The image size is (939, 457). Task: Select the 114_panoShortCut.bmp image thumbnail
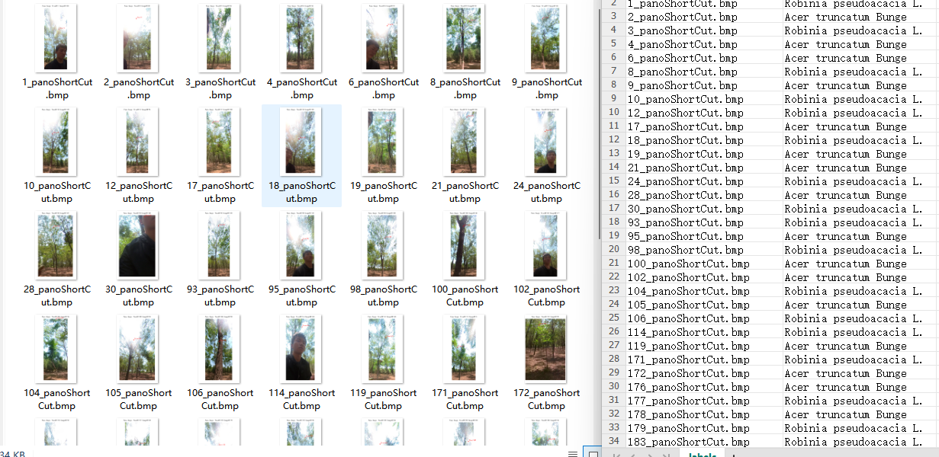[x=301, y=349]
